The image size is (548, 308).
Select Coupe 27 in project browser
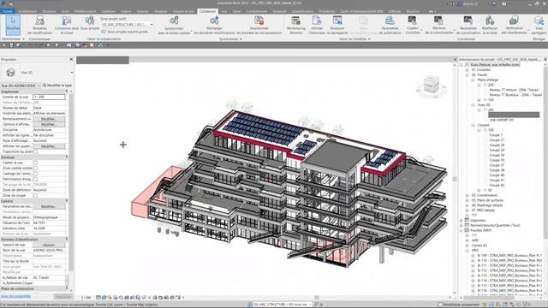(497, 140)
